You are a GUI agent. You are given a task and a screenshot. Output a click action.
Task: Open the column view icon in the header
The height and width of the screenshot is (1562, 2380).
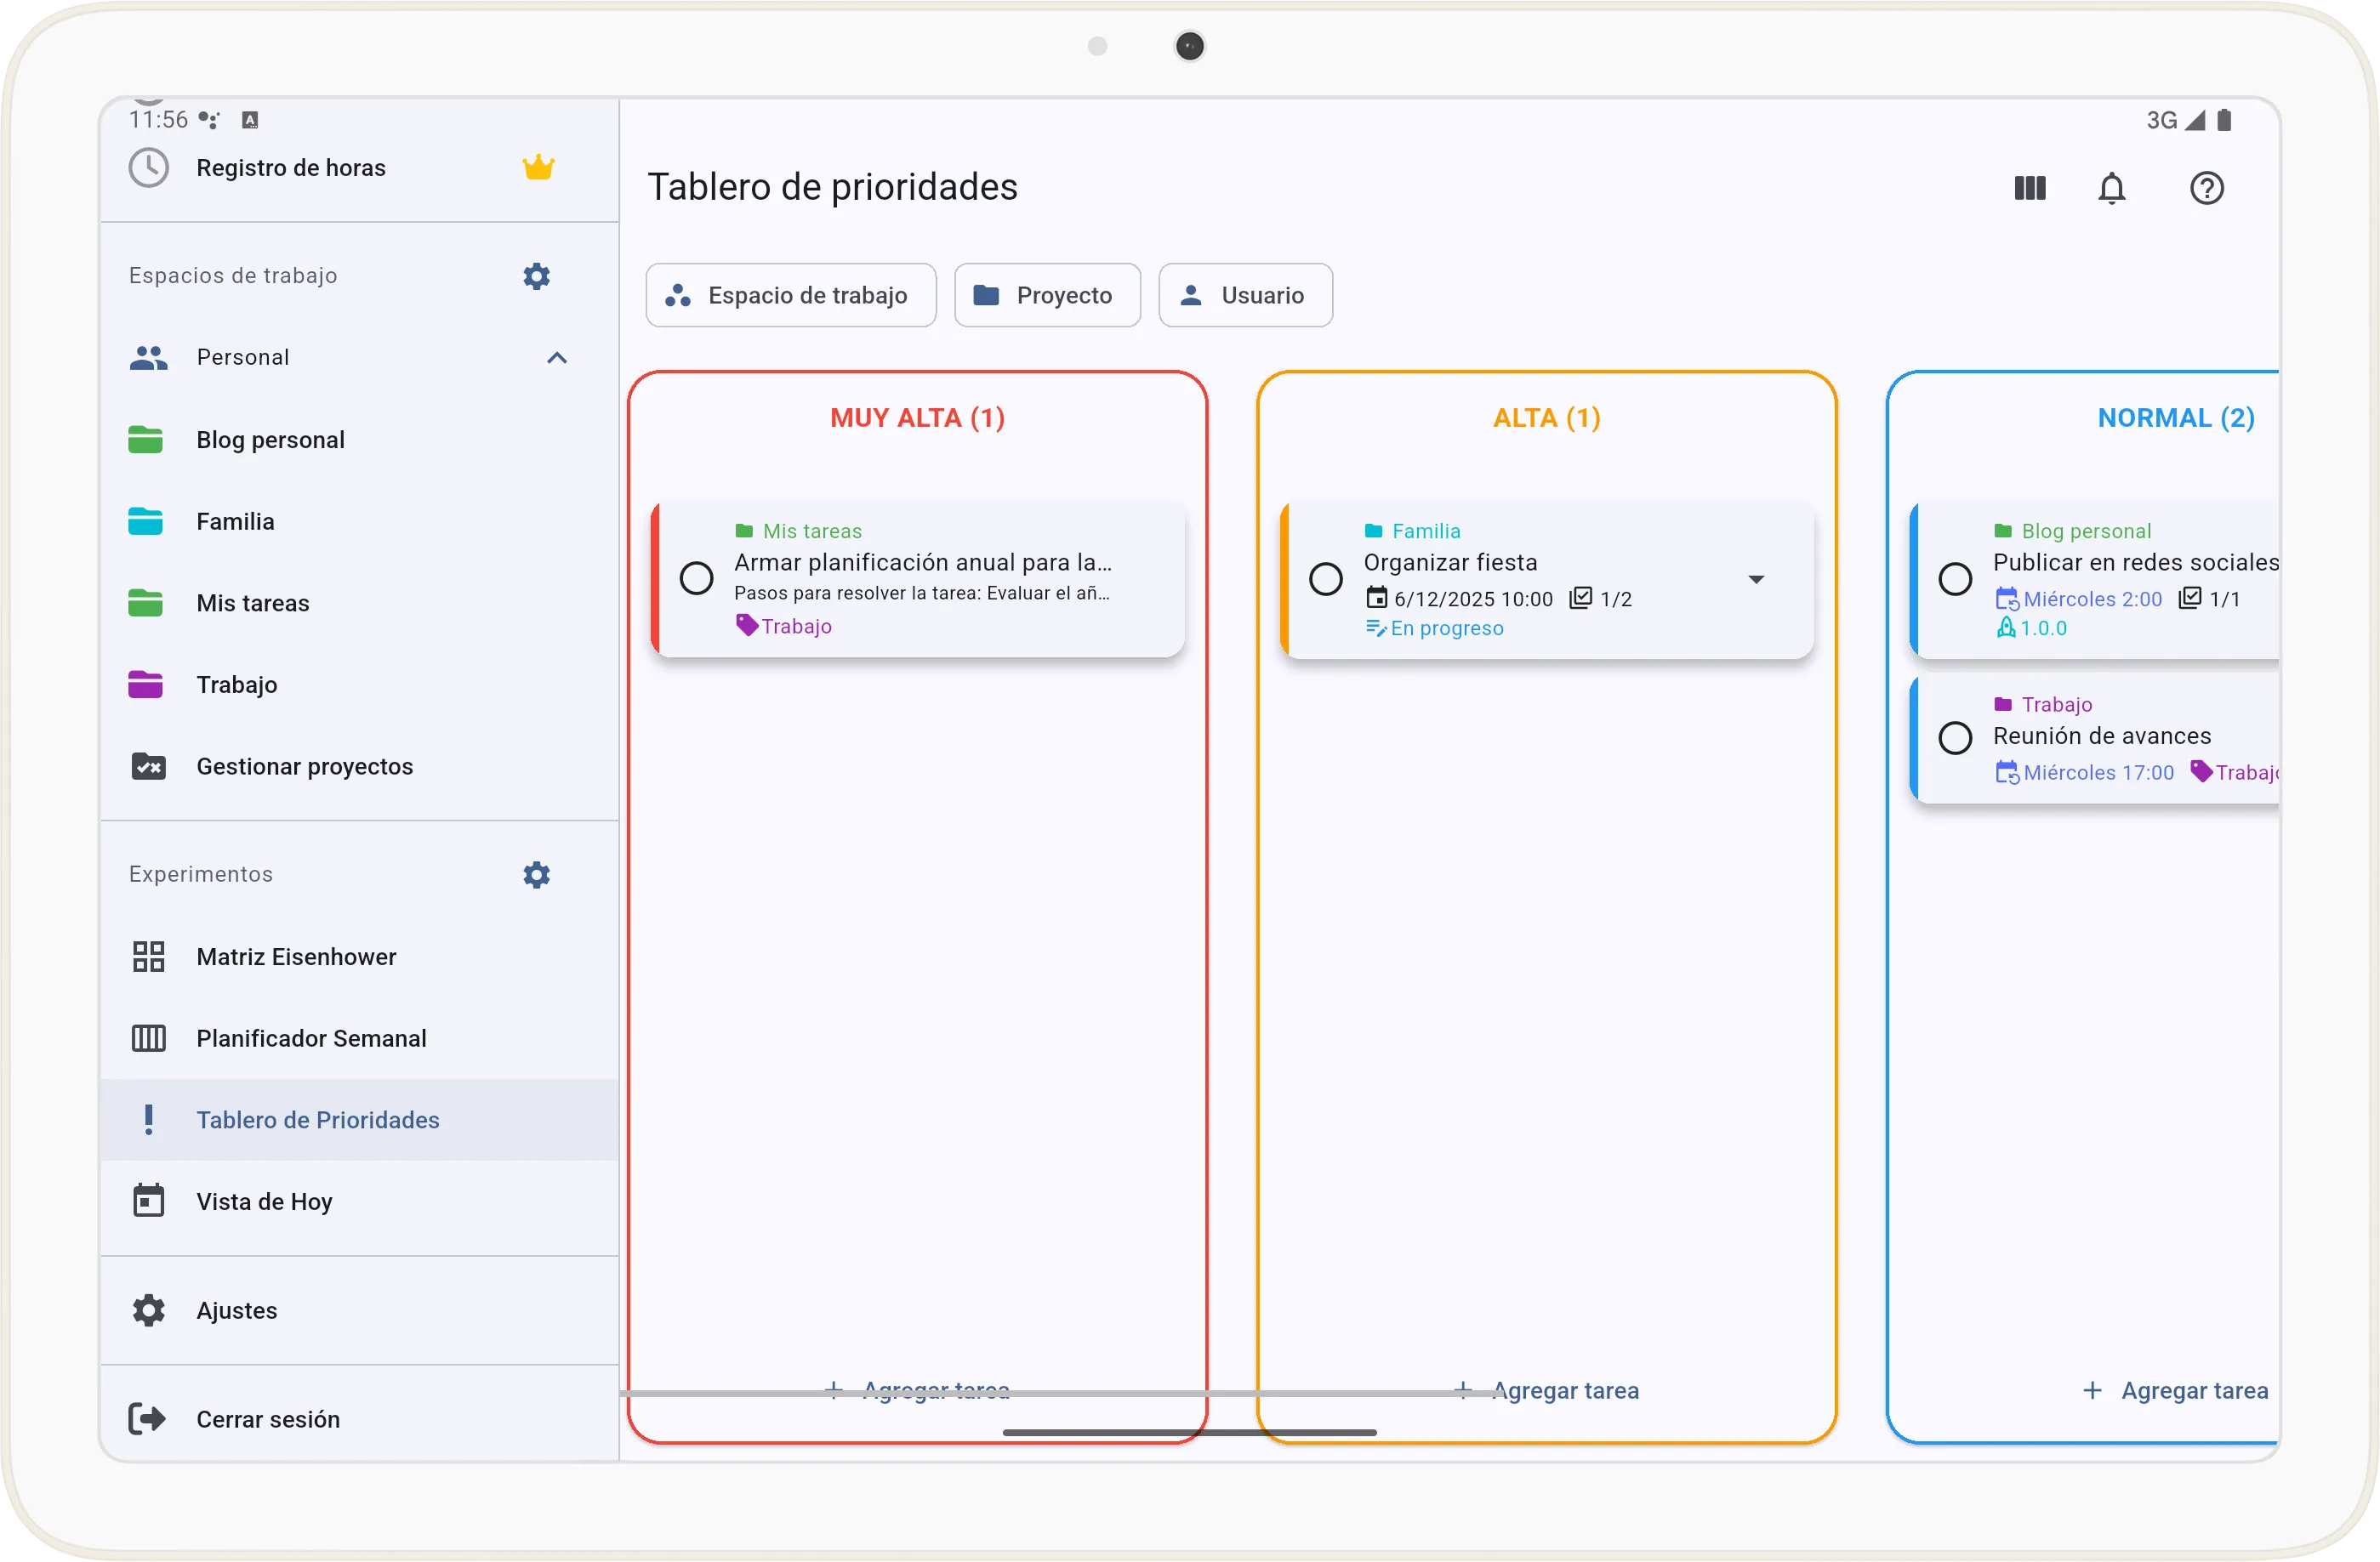click(x=2029, y=188)
